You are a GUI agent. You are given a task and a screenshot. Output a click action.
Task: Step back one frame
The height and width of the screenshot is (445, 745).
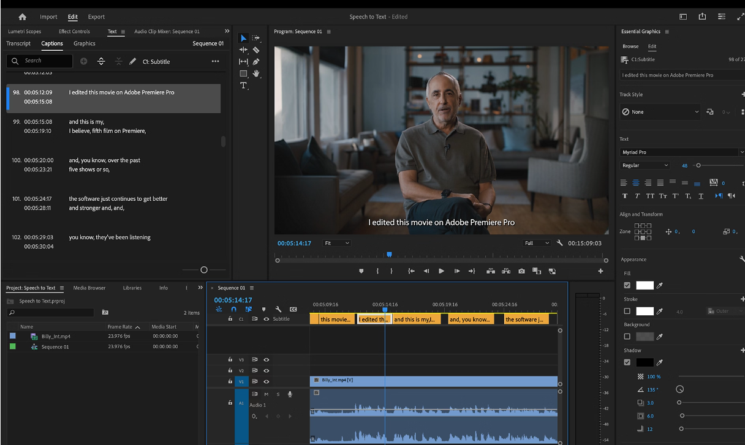click(x=426, y=271)
